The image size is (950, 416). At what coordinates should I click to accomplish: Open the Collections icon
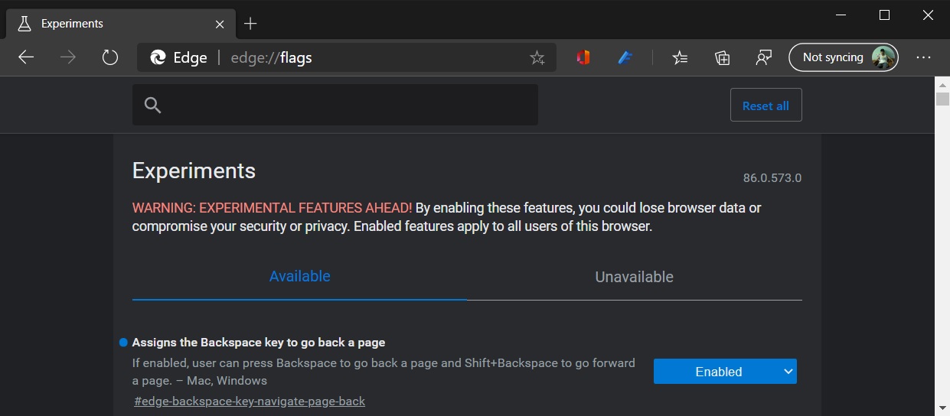tap(722, 57)
